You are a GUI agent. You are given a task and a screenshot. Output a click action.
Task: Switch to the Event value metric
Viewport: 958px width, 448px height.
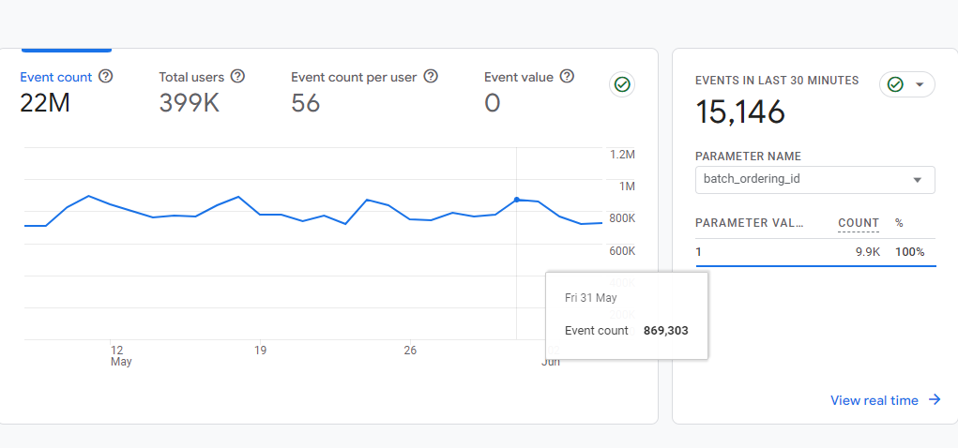[x=519, y=78]
